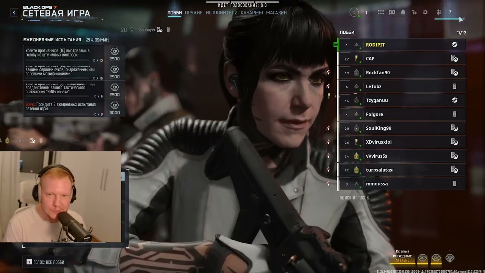Open the six-dot grid menu icon

pos(381,13)
